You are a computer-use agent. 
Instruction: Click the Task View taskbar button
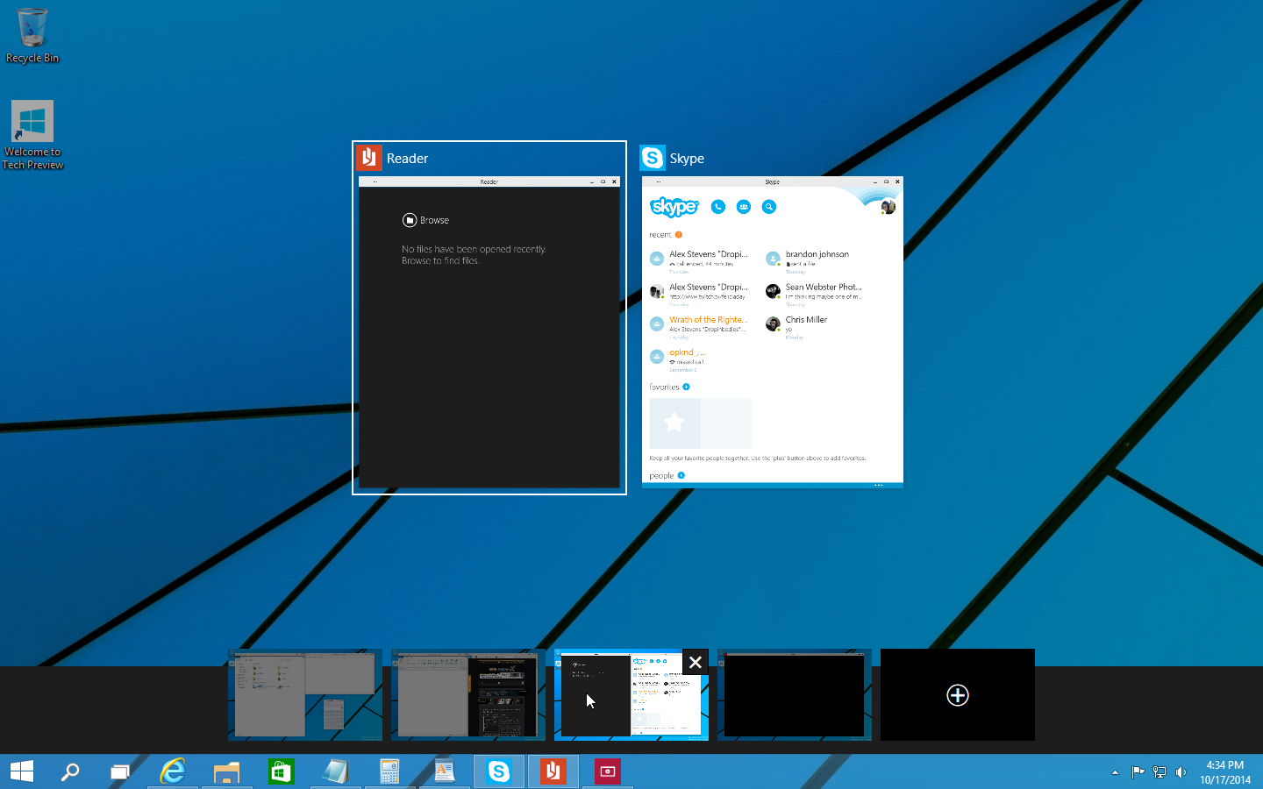[x=119, y=771]
